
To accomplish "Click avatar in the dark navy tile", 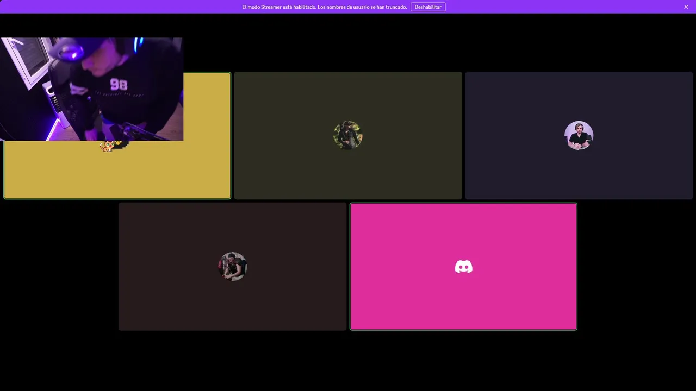I will pos(579,135).
